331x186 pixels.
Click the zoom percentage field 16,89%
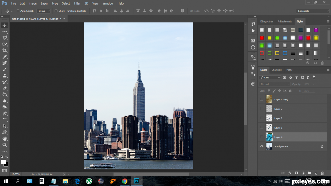pyautogui.click(x=16, y=175)
